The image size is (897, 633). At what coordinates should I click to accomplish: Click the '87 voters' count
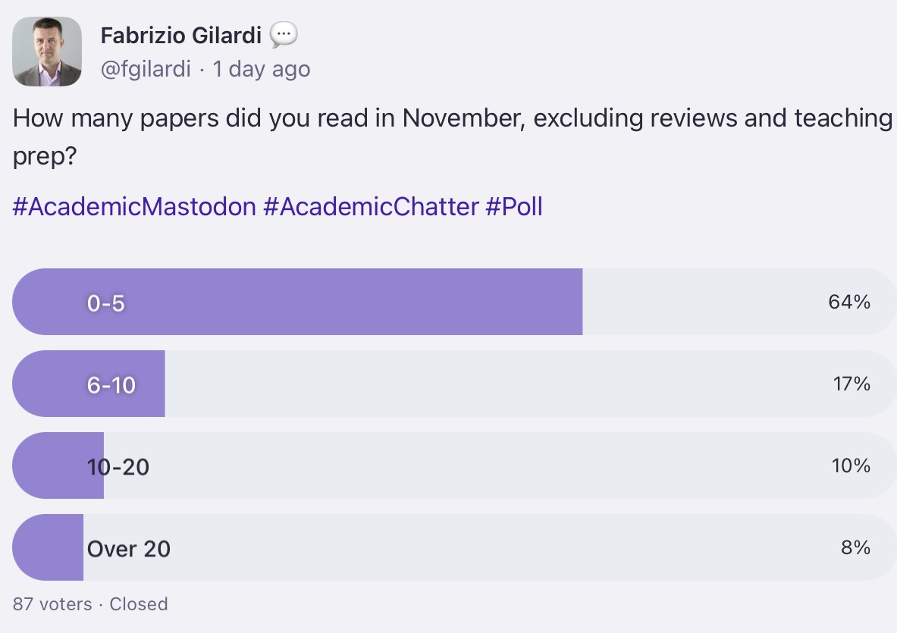pos(52,604)
